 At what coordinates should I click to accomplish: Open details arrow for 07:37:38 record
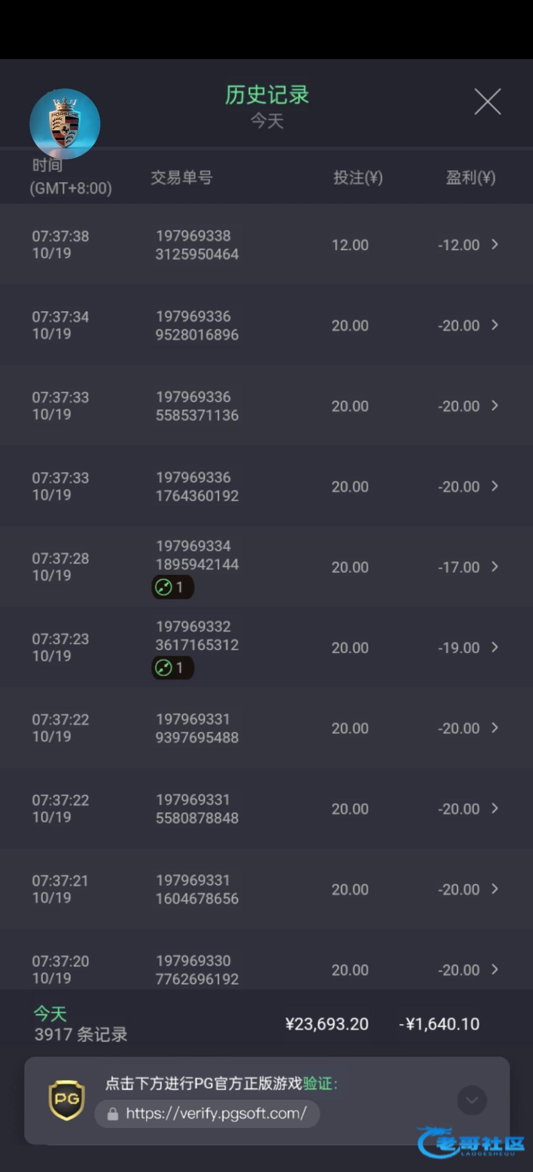[495, 244]
